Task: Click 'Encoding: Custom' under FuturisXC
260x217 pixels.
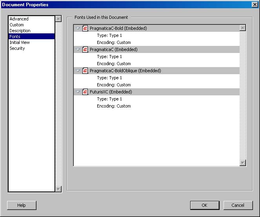Action: coord(114,106)
